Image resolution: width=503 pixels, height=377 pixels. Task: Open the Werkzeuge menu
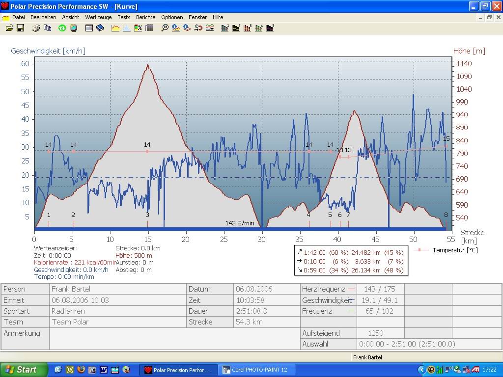98,17
